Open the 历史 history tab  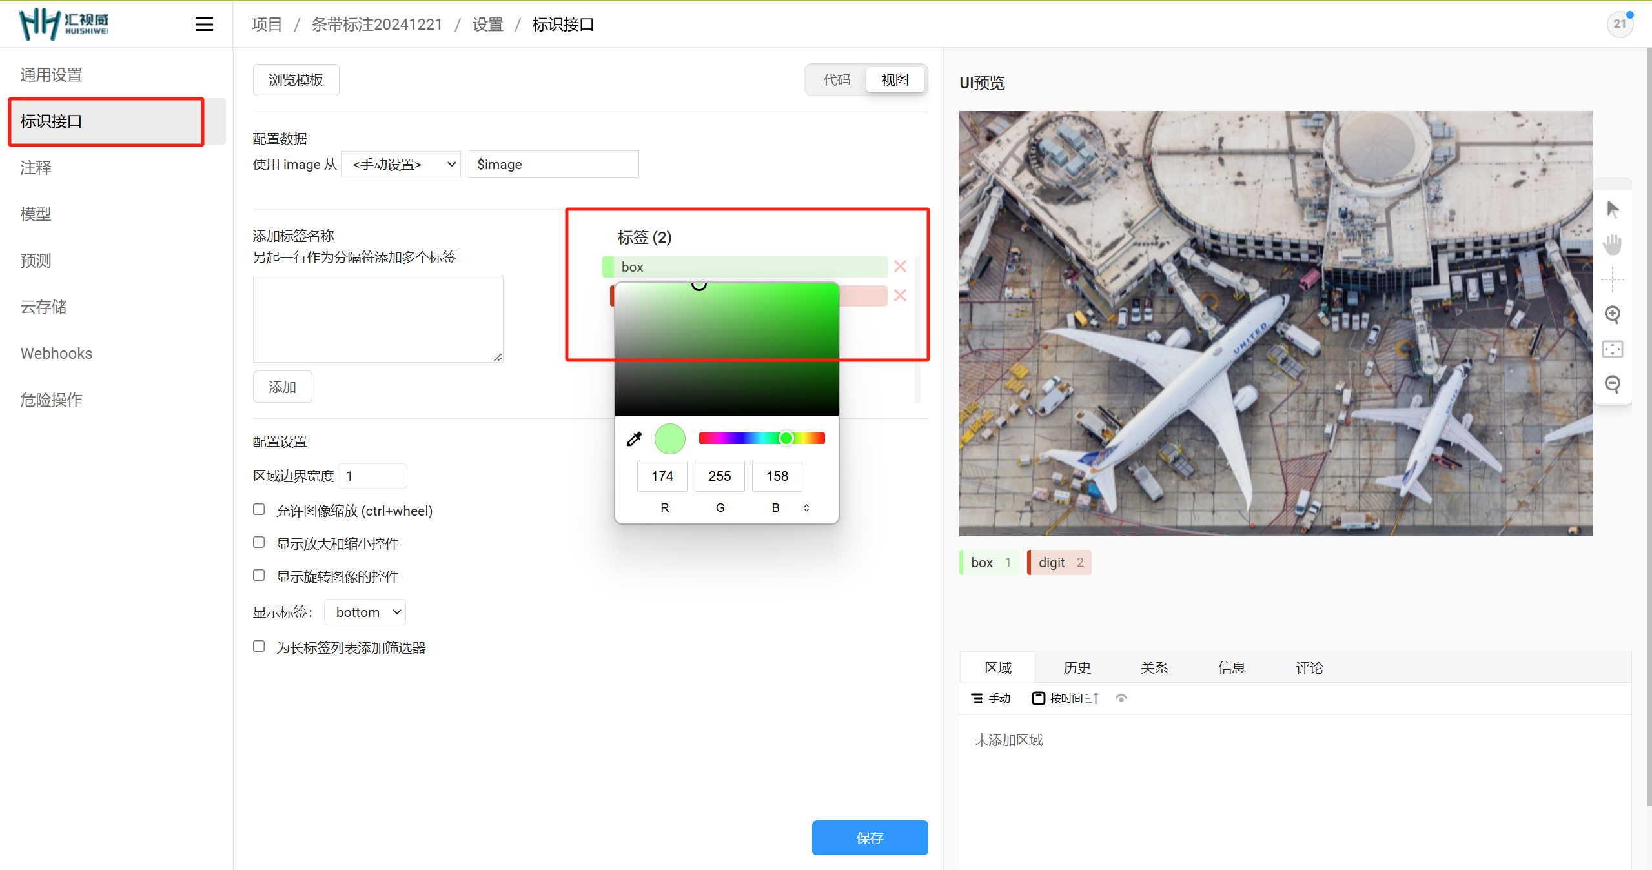pos(1076,667)
